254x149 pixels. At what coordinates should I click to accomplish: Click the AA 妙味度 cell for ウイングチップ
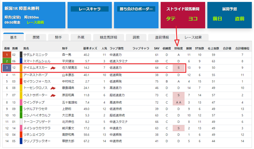click(x=179, y=103)
